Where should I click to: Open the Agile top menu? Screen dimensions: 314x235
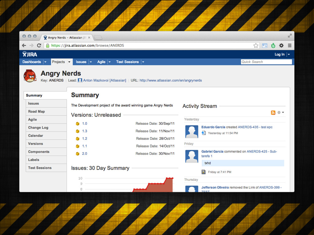(101, 62)
